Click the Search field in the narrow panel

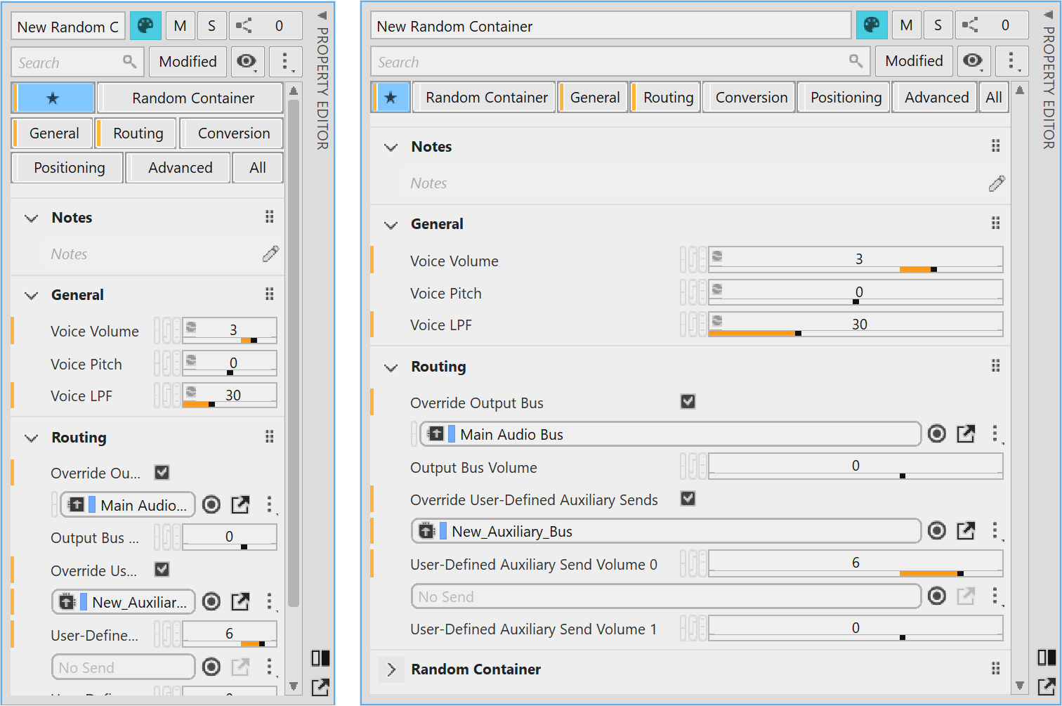pos(68,63)
